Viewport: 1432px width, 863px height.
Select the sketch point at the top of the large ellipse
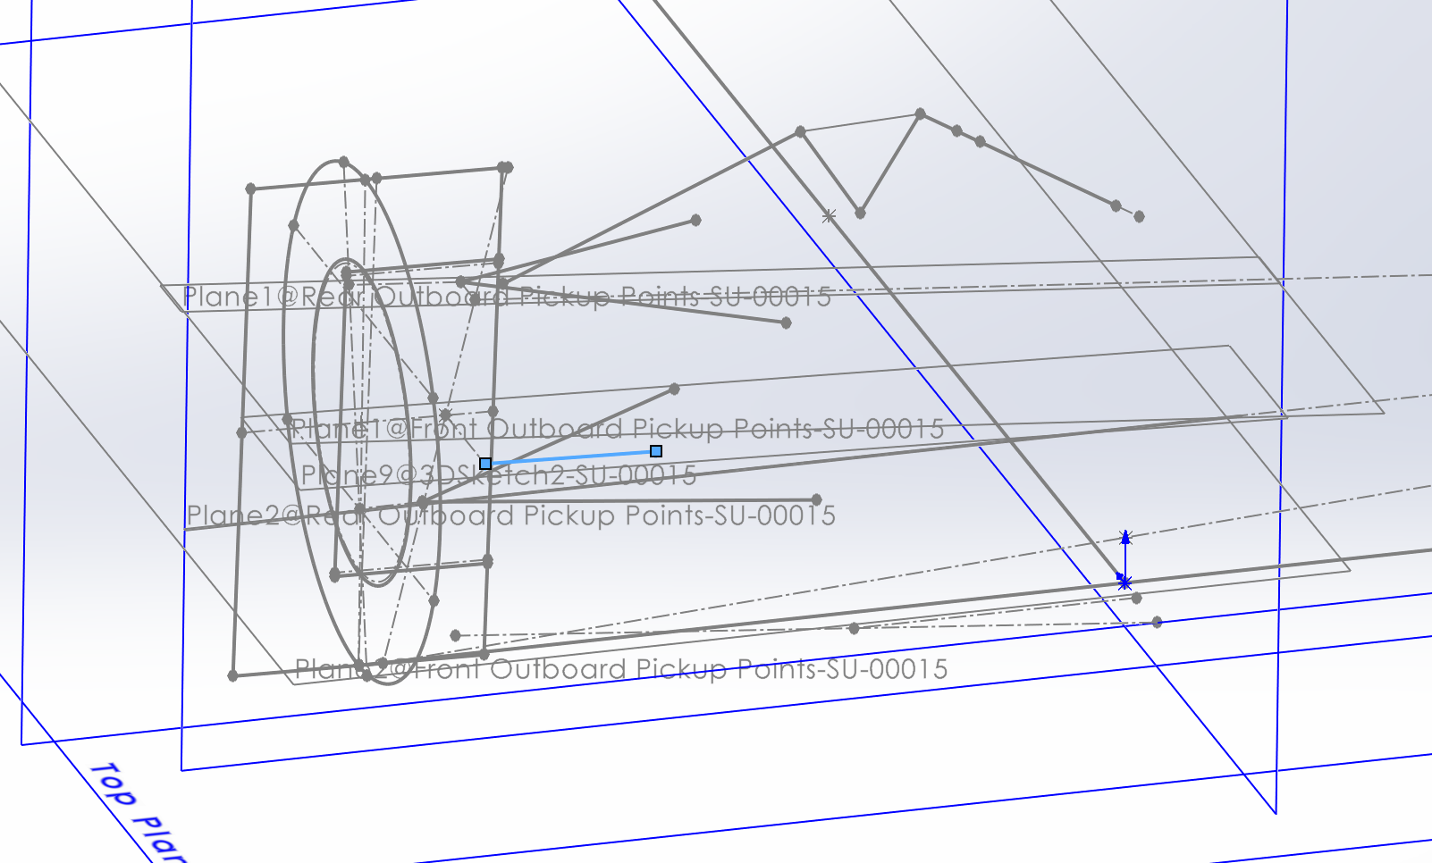point(343,162)
